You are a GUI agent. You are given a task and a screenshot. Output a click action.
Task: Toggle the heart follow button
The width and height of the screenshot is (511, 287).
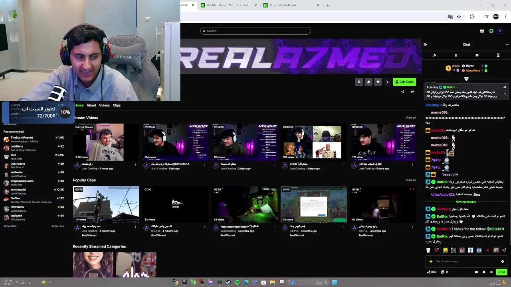(378, 82)
